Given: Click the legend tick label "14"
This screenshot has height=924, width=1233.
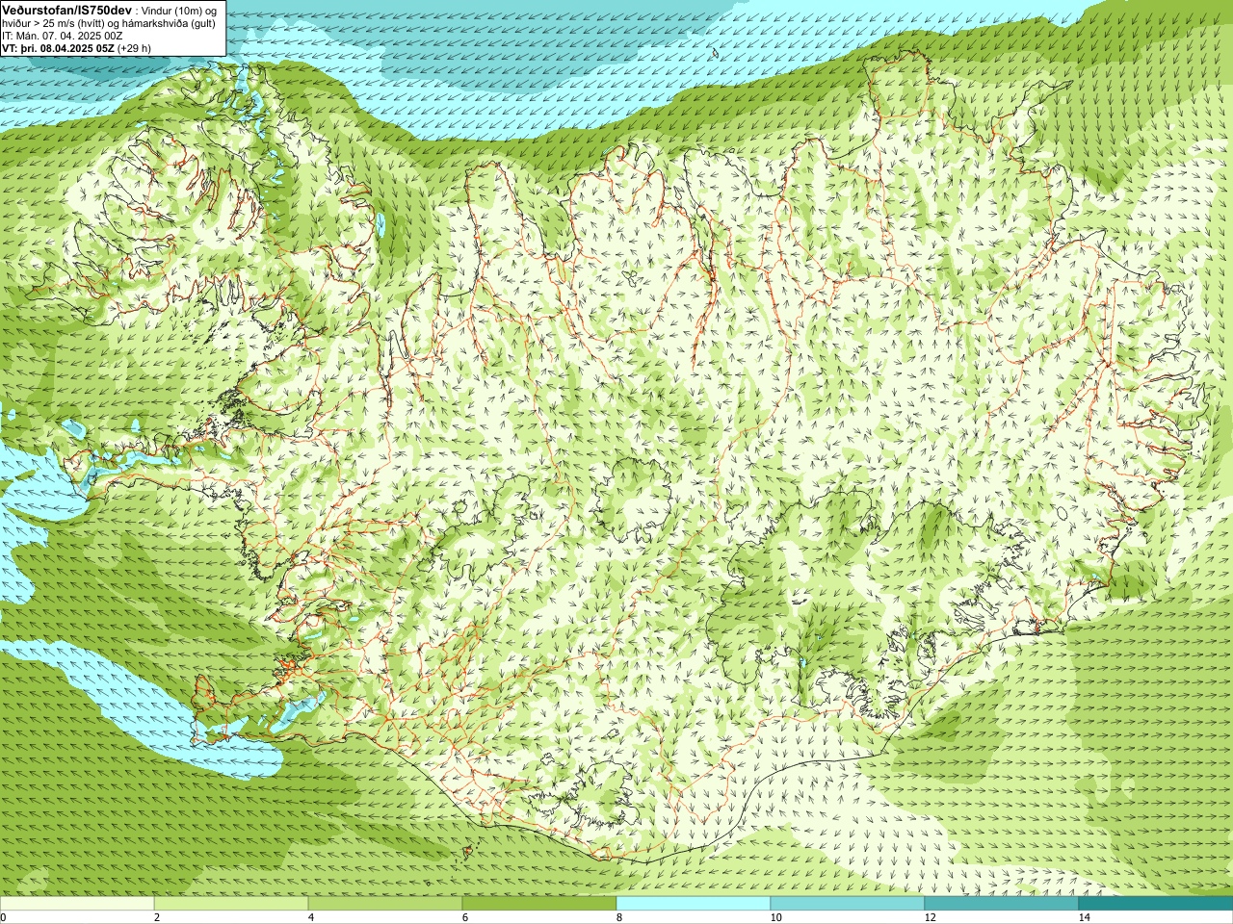Looking at the screenshot, I should (x=1084, y=917).
